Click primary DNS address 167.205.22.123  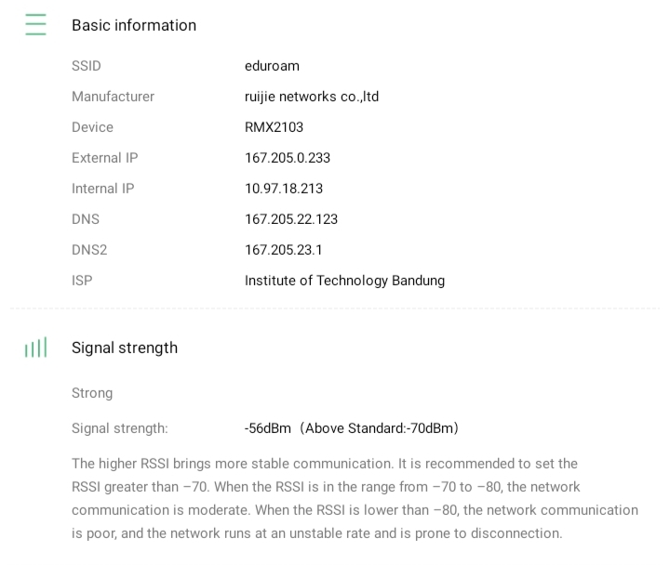[291, 219]
